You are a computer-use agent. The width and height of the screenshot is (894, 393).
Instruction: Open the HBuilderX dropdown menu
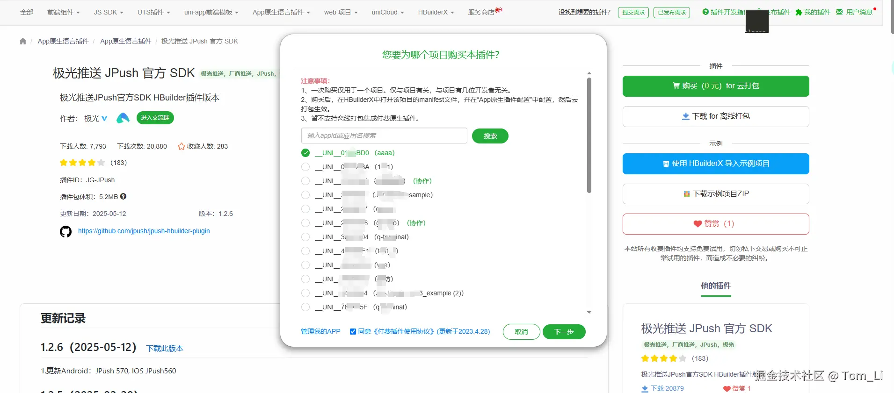pos(436,13)
